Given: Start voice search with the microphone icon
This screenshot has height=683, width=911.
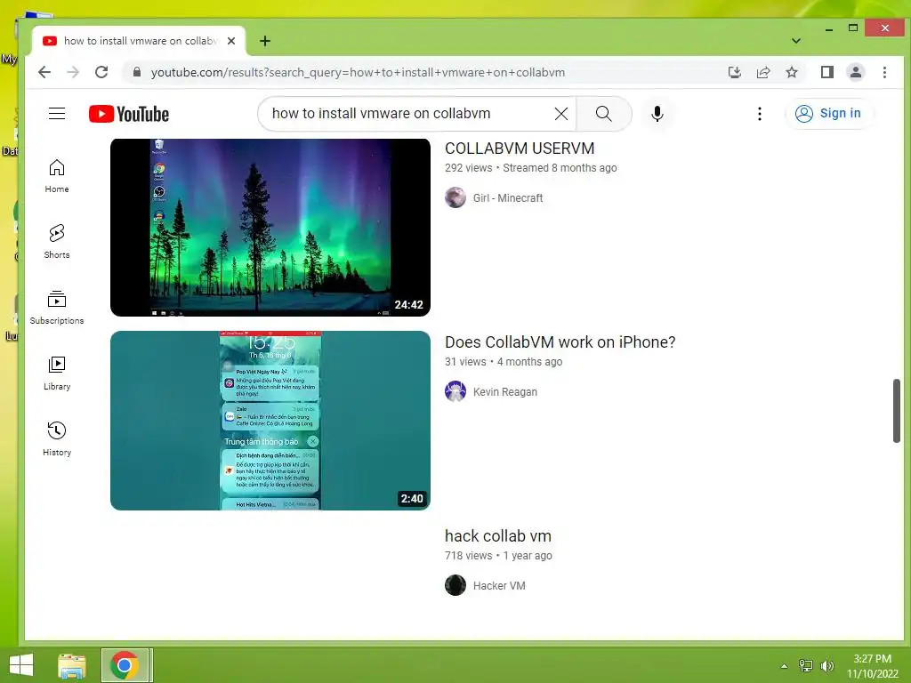Looking at the screenshot, I should [x=657, y=114].
